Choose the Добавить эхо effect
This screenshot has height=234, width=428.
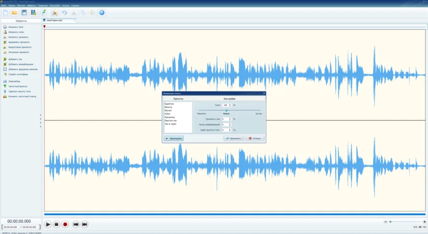(15, 59)
